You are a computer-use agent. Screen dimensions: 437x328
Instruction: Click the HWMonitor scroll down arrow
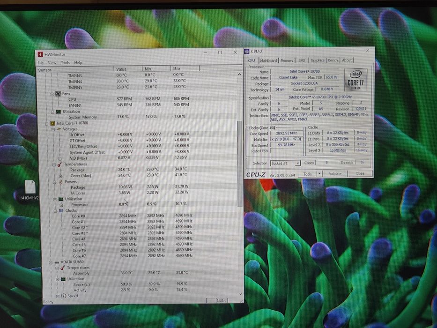[241, 294]
